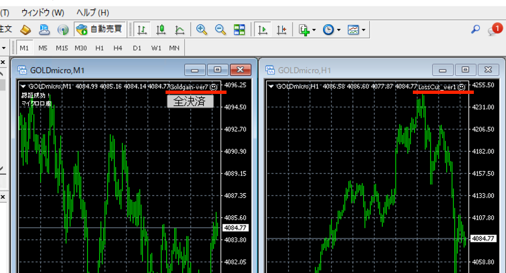Zoom out on the chart
This screenshot has width=506, height=273.
(x=220, y=30)
